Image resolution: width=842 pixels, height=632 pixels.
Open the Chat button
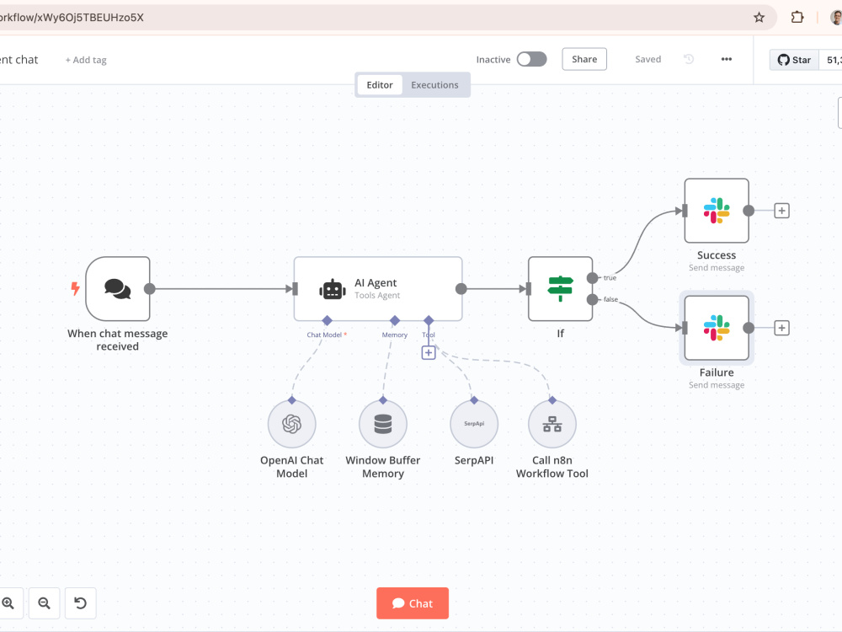pyautogui.click(x=413, y=603)
